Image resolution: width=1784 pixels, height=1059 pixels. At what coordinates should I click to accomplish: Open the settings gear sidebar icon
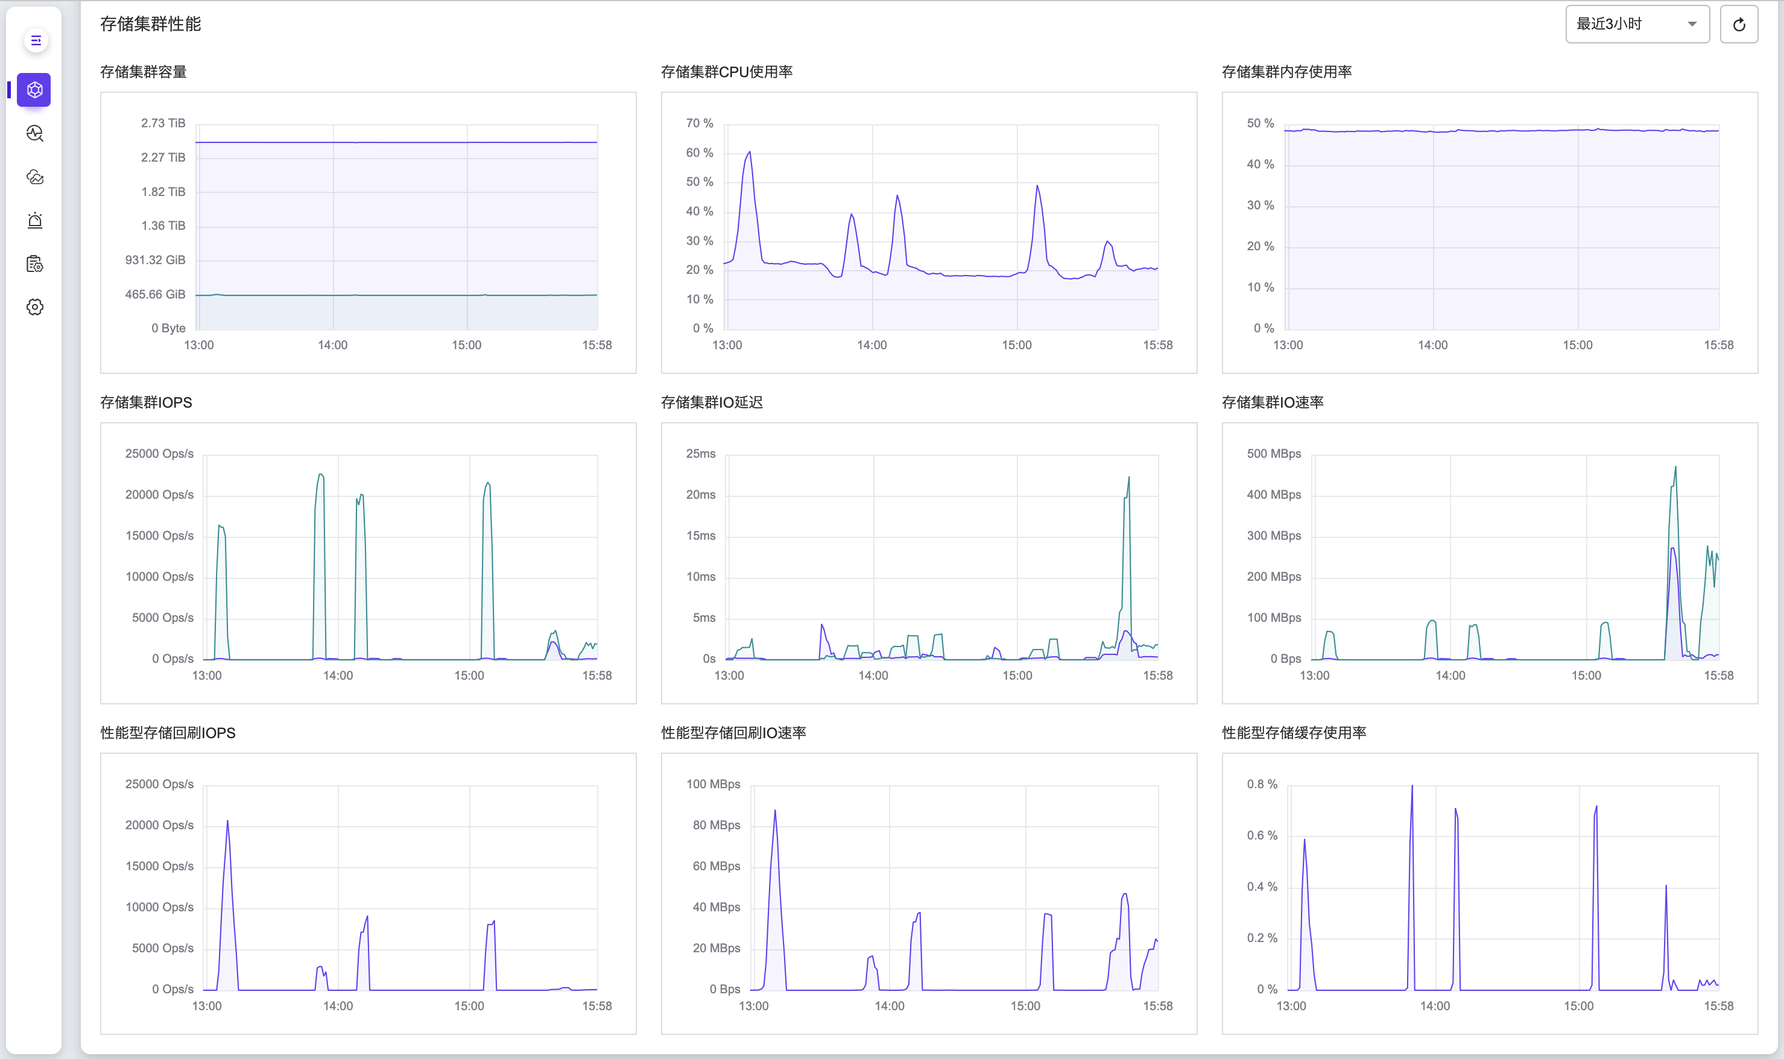click(x=35, y=307)
